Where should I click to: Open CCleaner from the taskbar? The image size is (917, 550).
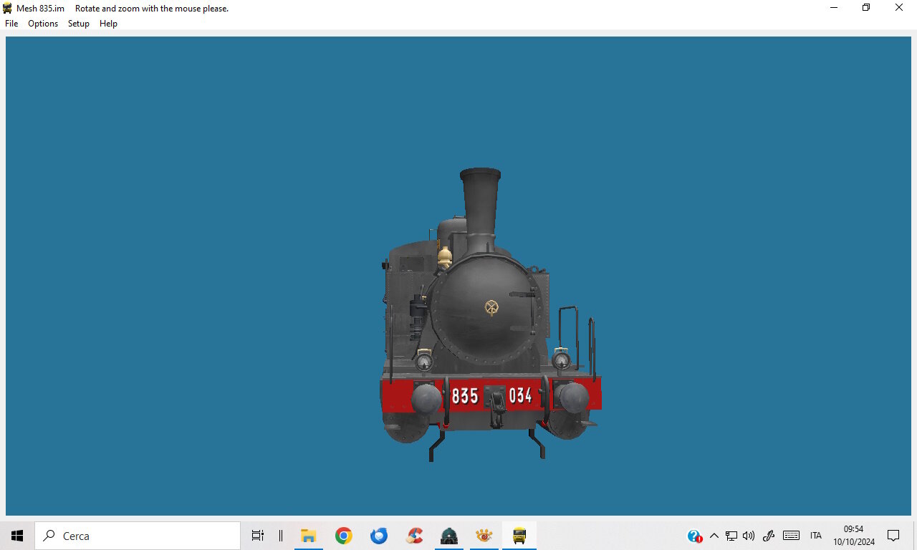click(414, 536)
